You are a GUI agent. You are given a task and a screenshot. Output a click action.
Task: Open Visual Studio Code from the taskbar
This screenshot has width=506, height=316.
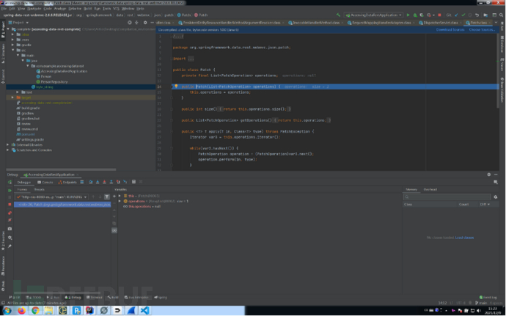click(x=144, y=311)
